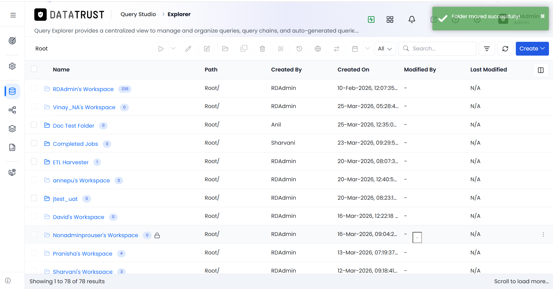Open the database Query Studio sidebar item
This screenshot has width=553, height=289.
(12, 91)
